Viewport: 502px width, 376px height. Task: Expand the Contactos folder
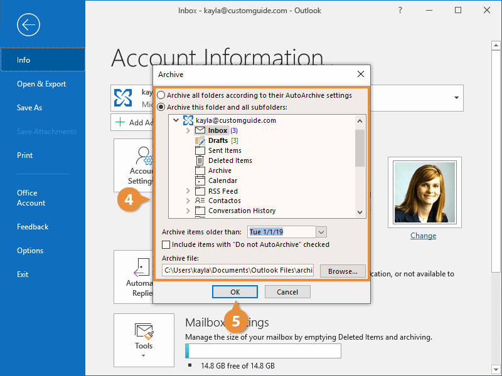(188, 201)
